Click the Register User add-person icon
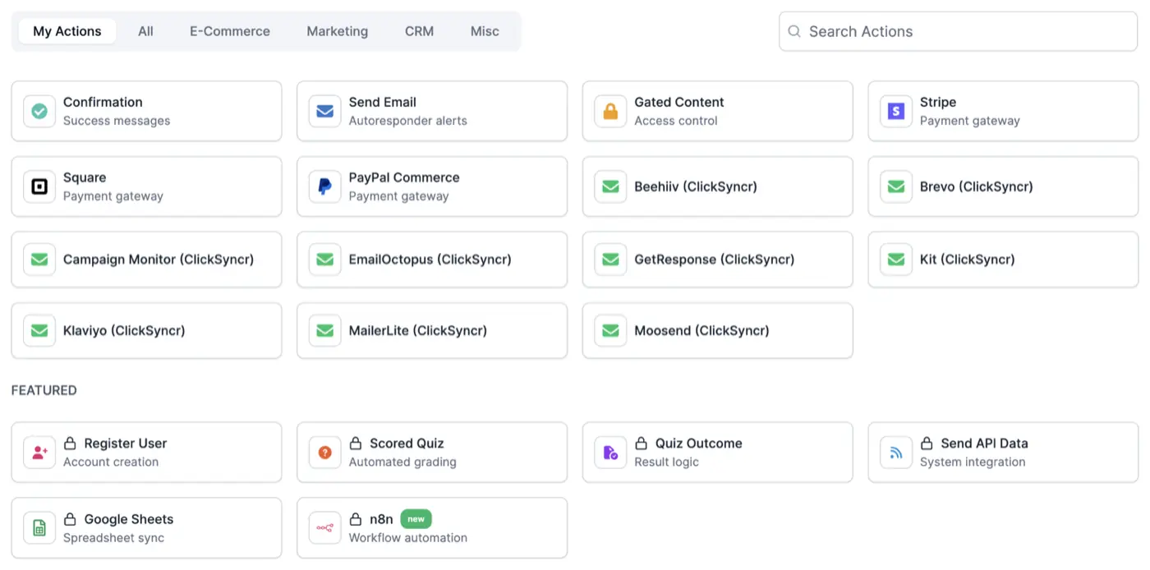Screen dimensions: 1150x570 39,453
